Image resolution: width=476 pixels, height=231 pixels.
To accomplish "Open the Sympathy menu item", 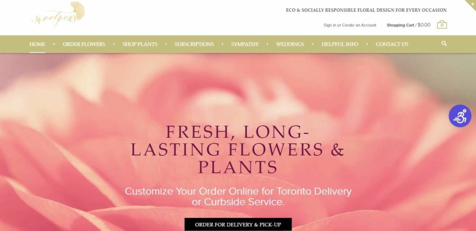I will tap(245, 44).
